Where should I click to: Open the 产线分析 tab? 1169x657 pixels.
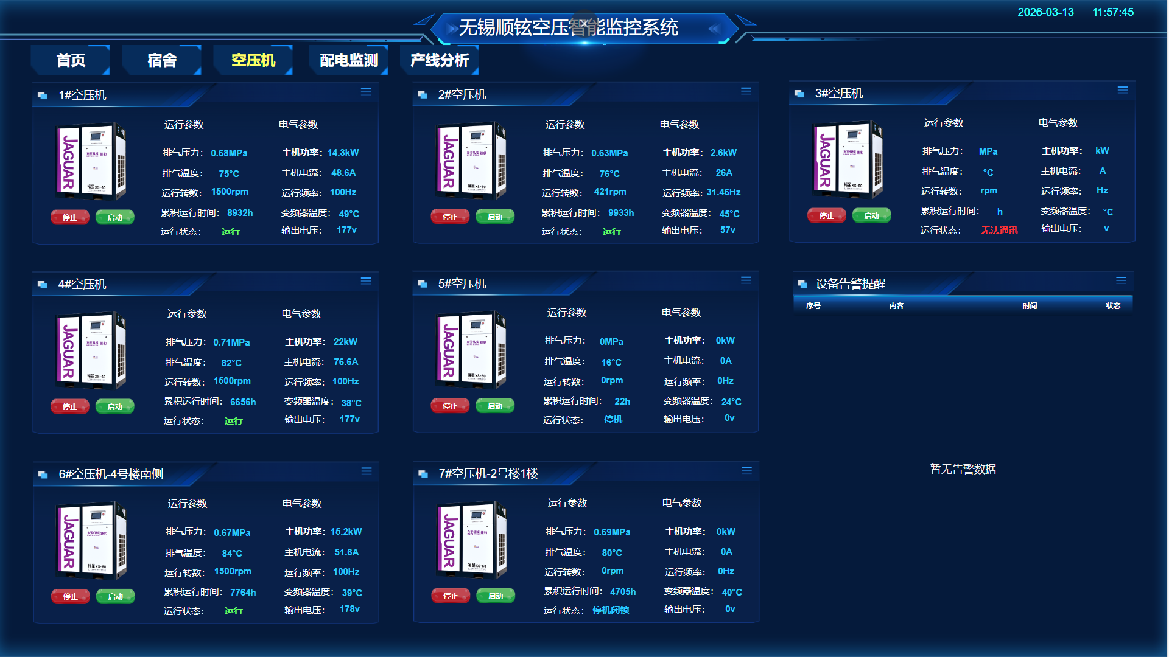[x=439, y=60]
